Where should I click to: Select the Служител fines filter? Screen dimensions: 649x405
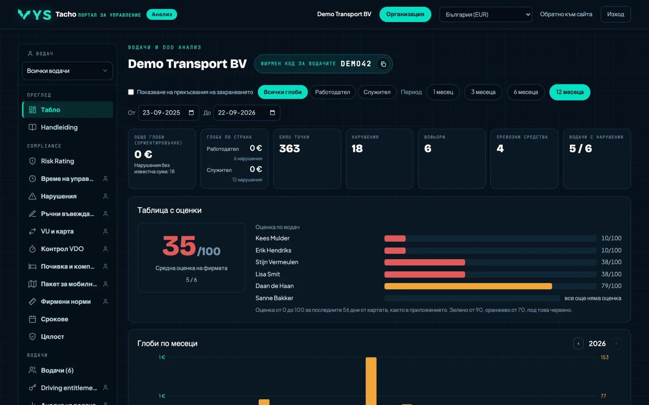(x=377, y=92)
